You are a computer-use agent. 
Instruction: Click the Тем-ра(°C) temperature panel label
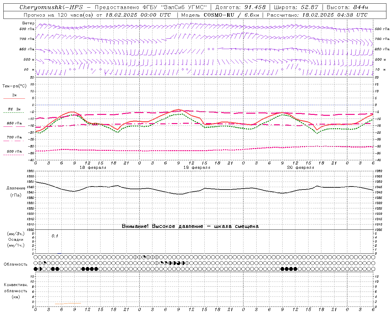click(x=14, y=86)
